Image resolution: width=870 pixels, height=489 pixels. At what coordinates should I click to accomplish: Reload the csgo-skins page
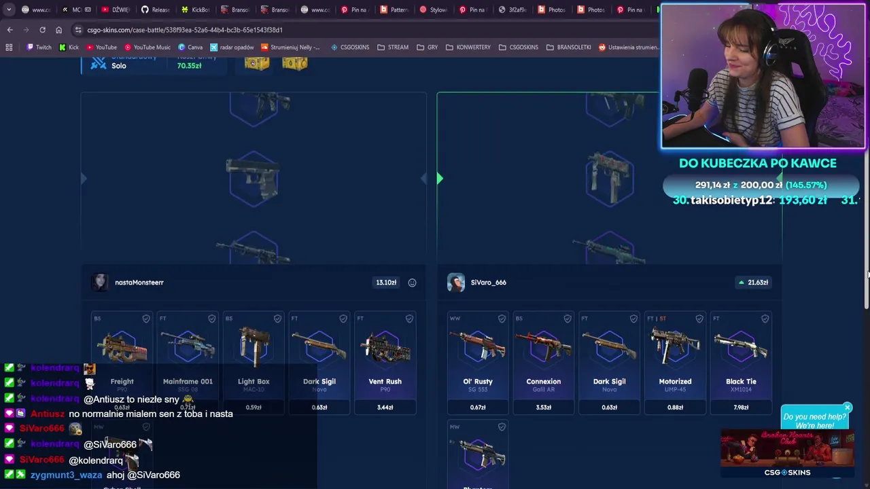[x=42, y=30]
